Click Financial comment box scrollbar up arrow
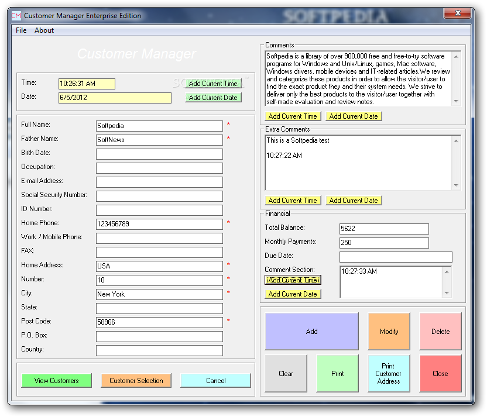The height and width of the screenshot is (417, 487). tap(447, 272)
